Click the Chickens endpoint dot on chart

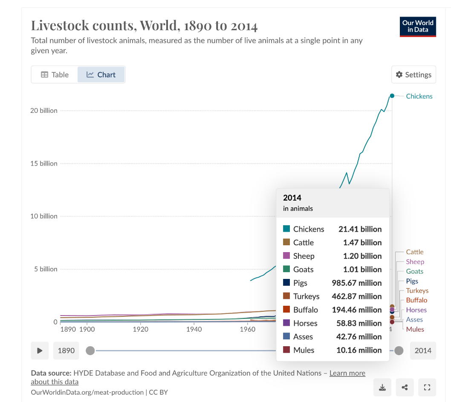pyautogui.click(x=392, y=96)
